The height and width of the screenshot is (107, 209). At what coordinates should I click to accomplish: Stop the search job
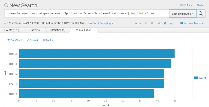pos(152,23)
